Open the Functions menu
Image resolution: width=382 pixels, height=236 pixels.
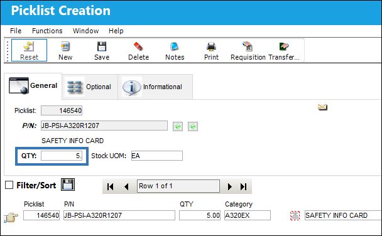click(x=47, y=31)
